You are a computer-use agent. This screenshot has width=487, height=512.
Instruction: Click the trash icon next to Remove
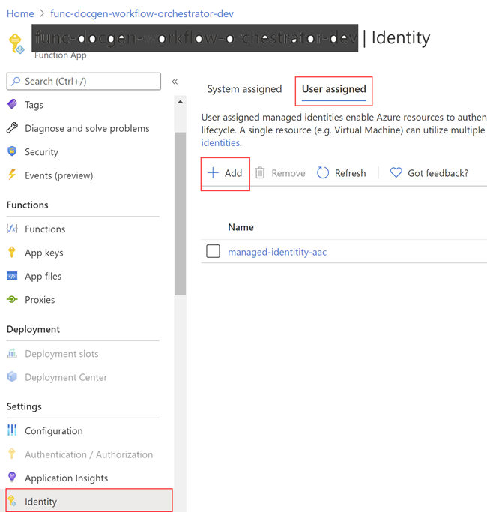pyautogui.click(x=260, y=172)
